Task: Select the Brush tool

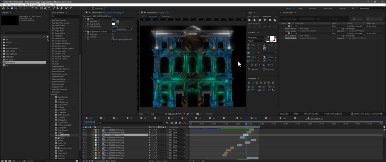Action: (53, 8)
